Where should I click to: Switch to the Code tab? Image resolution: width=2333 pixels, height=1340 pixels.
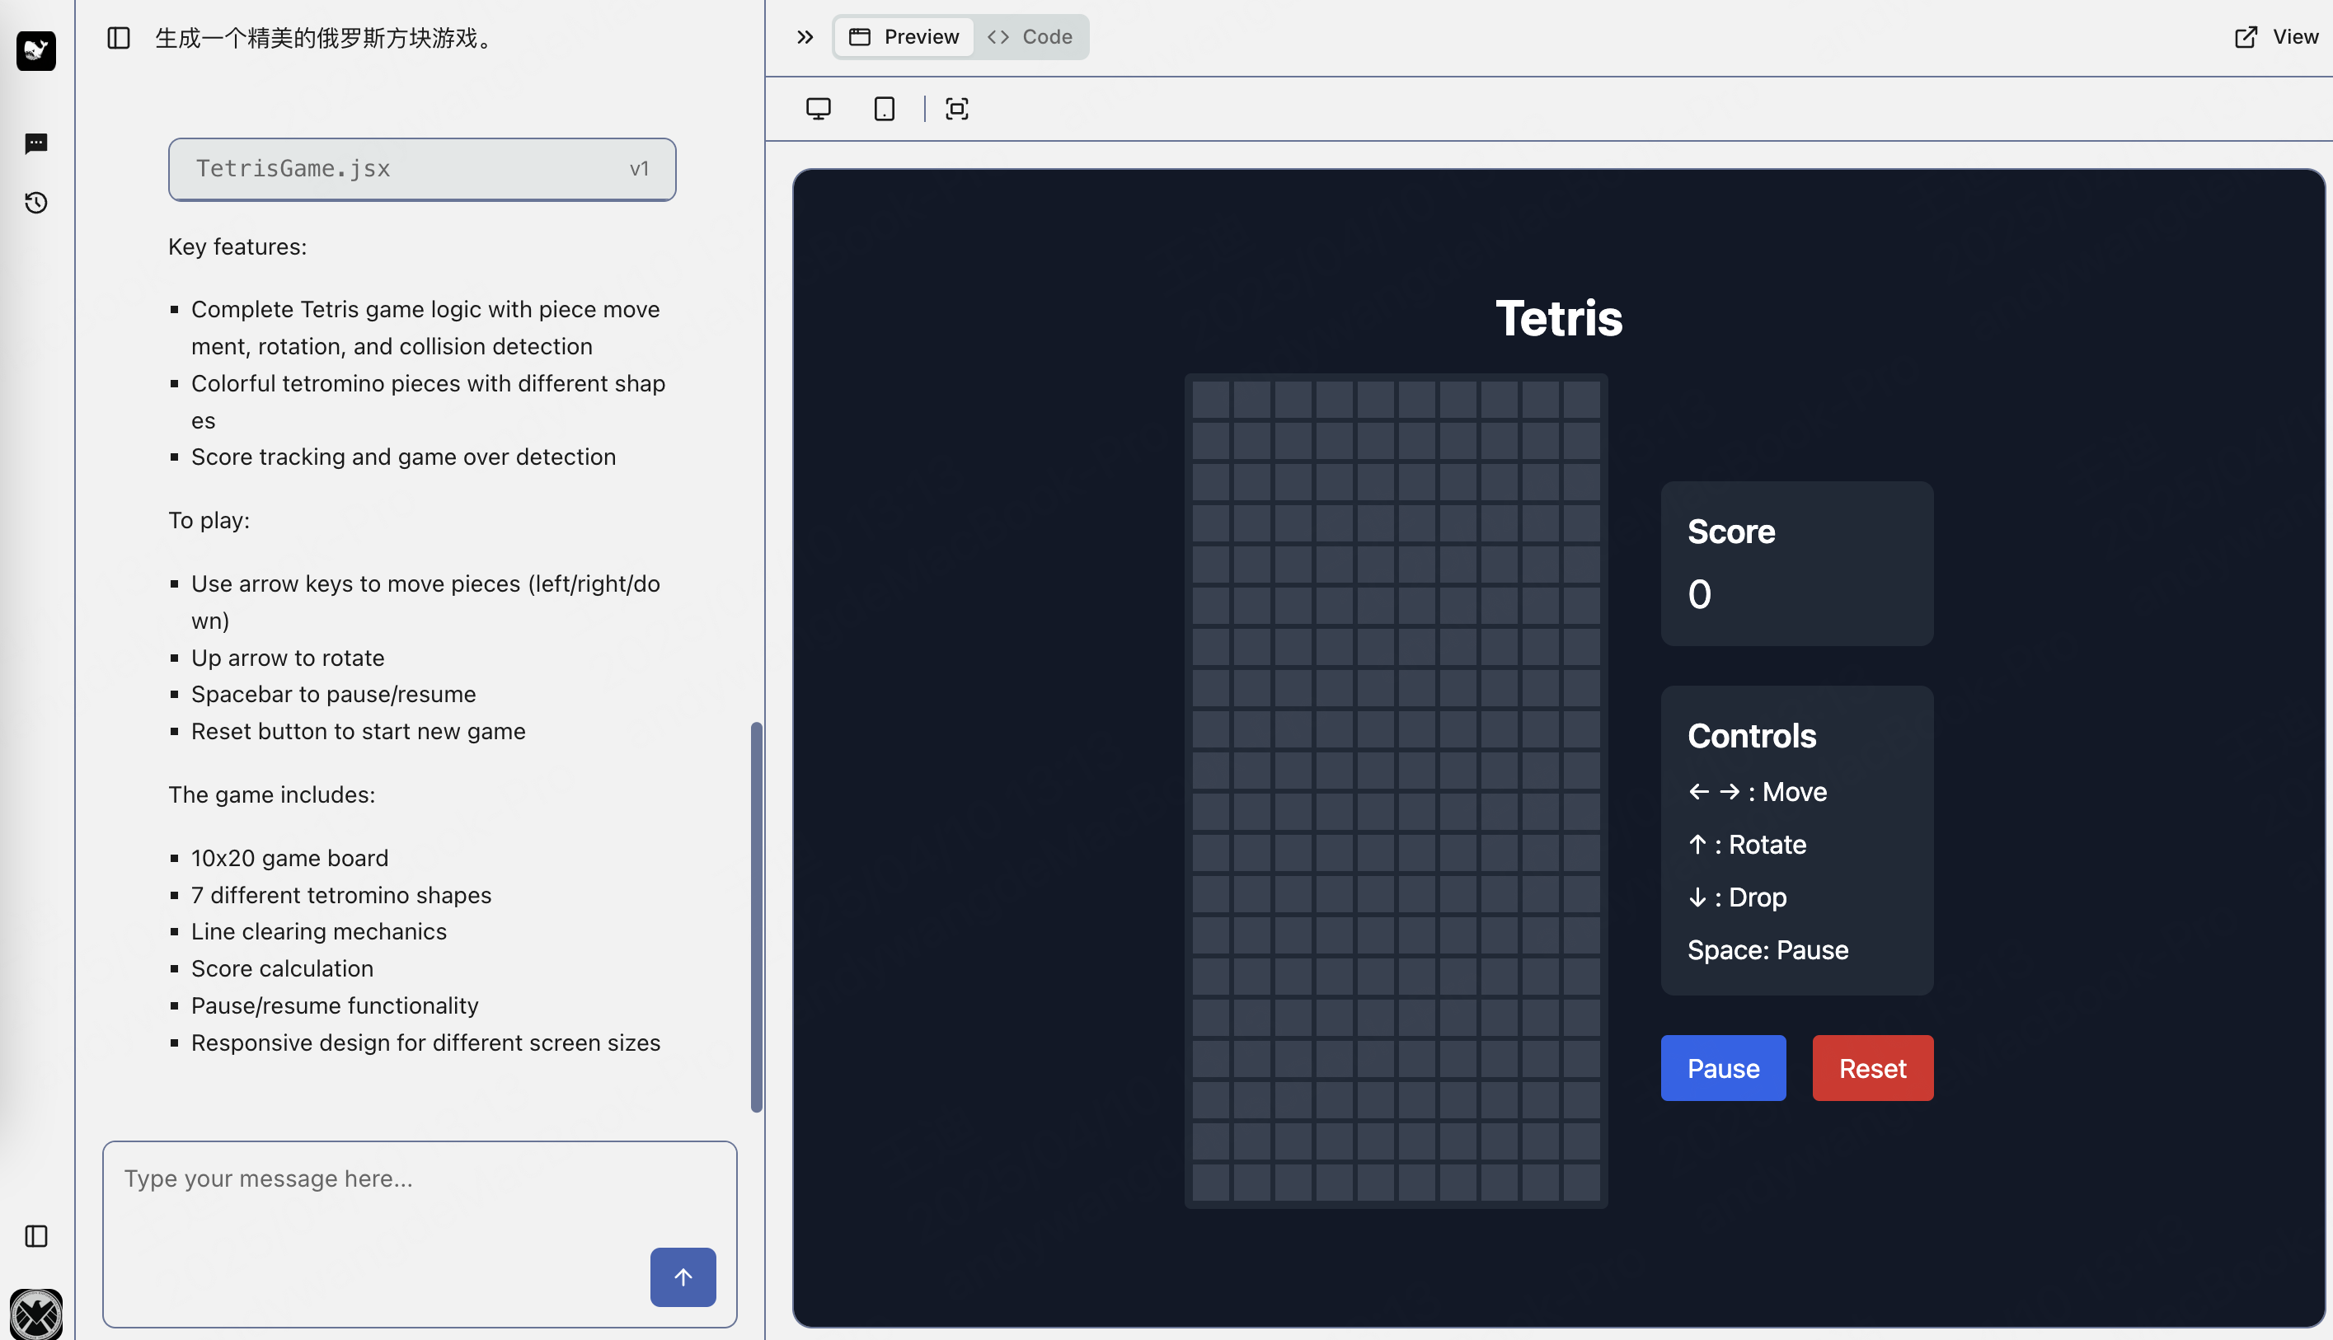click(x=1030, y=38)
